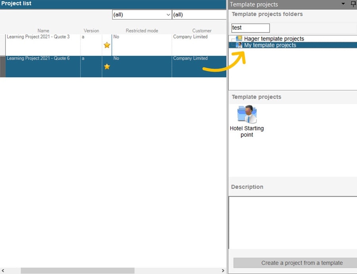This screenshot has width=357, height=274.
Task: Click the left arrow of the horizontal scrollbar
Action: pyautogui.click(x=2, y=270)
